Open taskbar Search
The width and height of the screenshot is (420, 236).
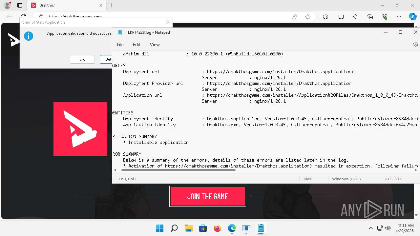(x=174, y=228)
